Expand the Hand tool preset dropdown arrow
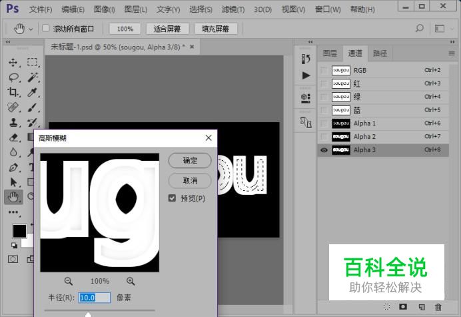Image resolution: width=461 pixels, height=317 pixels. (31, 29)
